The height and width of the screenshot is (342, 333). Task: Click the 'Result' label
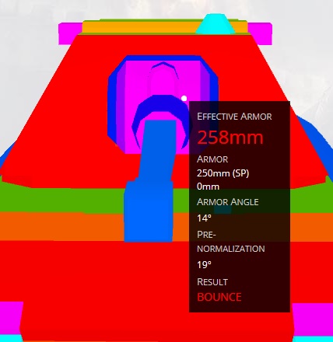(x=212, y=282)
